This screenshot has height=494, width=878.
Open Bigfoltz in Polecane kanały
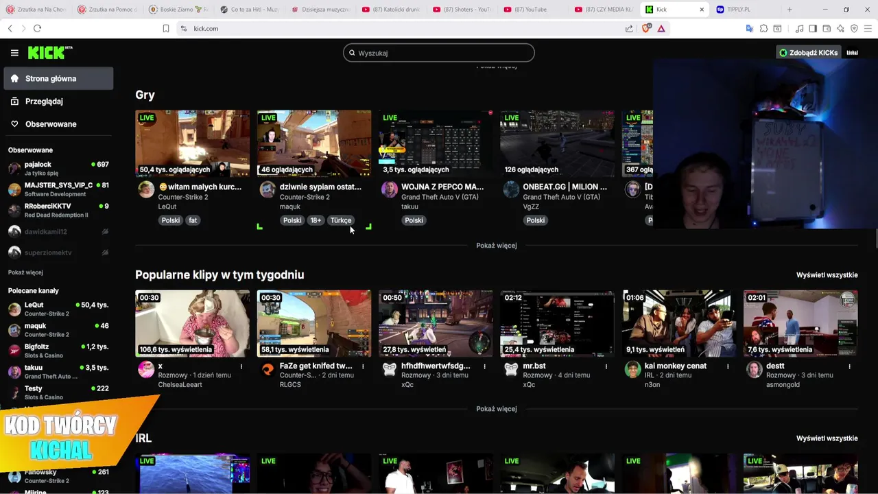click(x=58, y=351)
